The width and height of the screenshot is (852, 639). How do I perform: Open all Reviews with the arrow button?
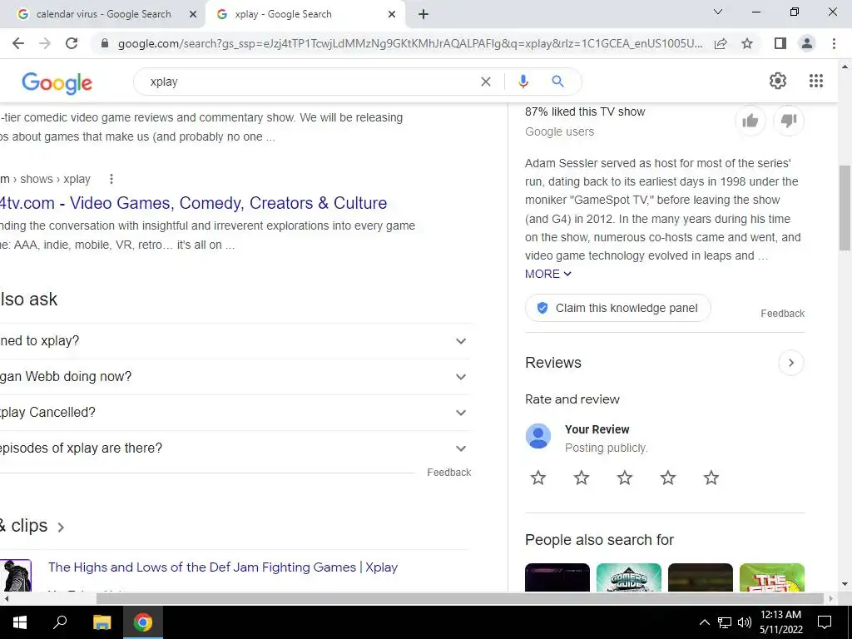point(791,363)
